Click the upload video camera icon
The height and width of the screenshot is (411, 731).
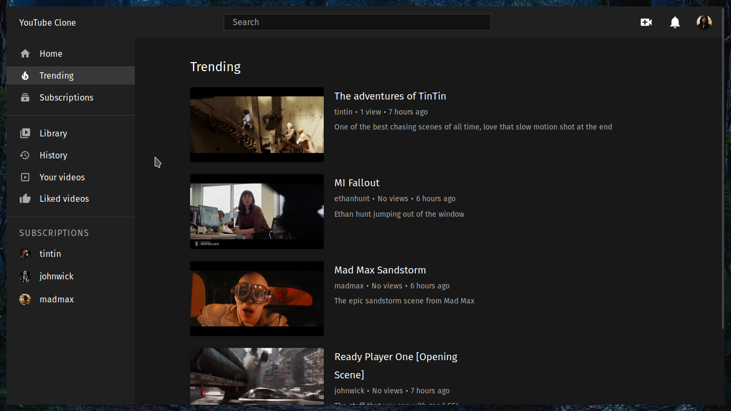(x=646, y=22)
